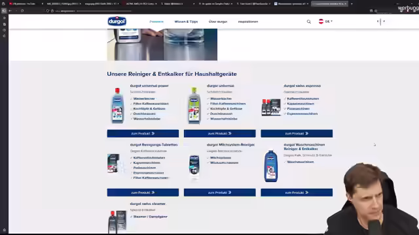Click the durgol universal power bottle image
The image size is (419, 235).
(117, 106)
